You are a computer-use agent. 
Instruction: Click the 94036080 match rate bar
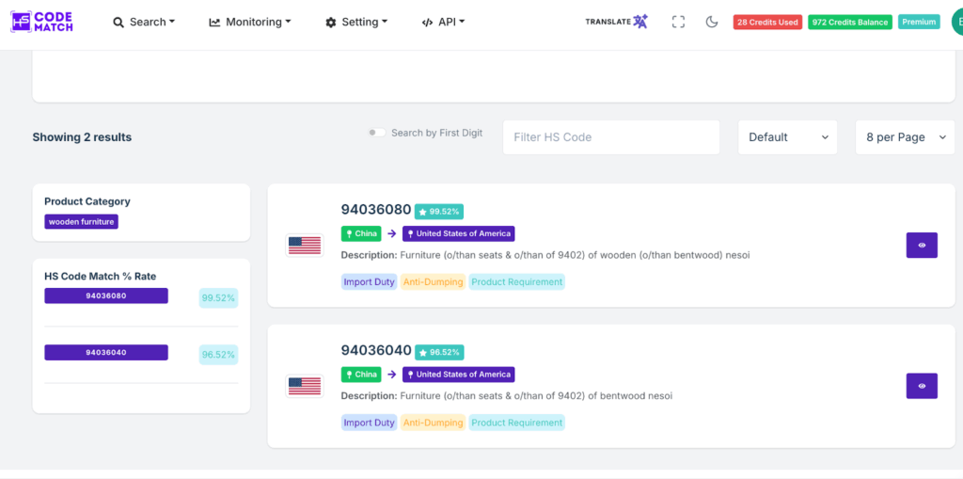point(106,295)
